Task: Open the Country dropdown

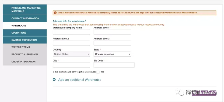Action: [x=71, y=54]
